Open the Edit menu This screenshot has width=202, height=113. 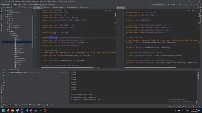pyautogui.click(x=9, y=1)
